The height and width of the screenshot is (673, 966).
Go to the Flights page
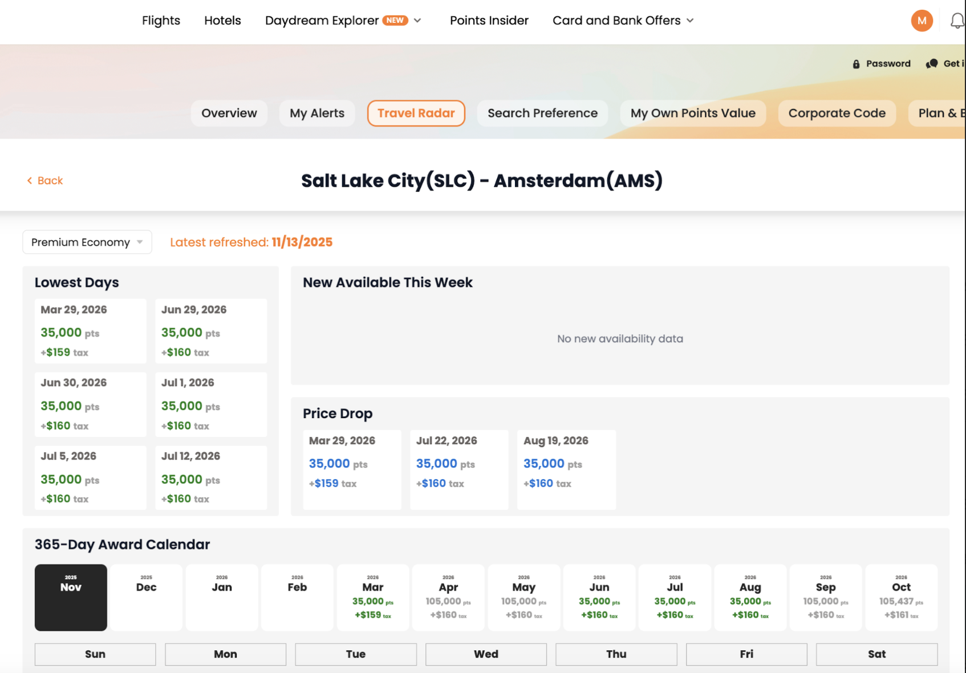pyautogui.click(x=161, y=21)
